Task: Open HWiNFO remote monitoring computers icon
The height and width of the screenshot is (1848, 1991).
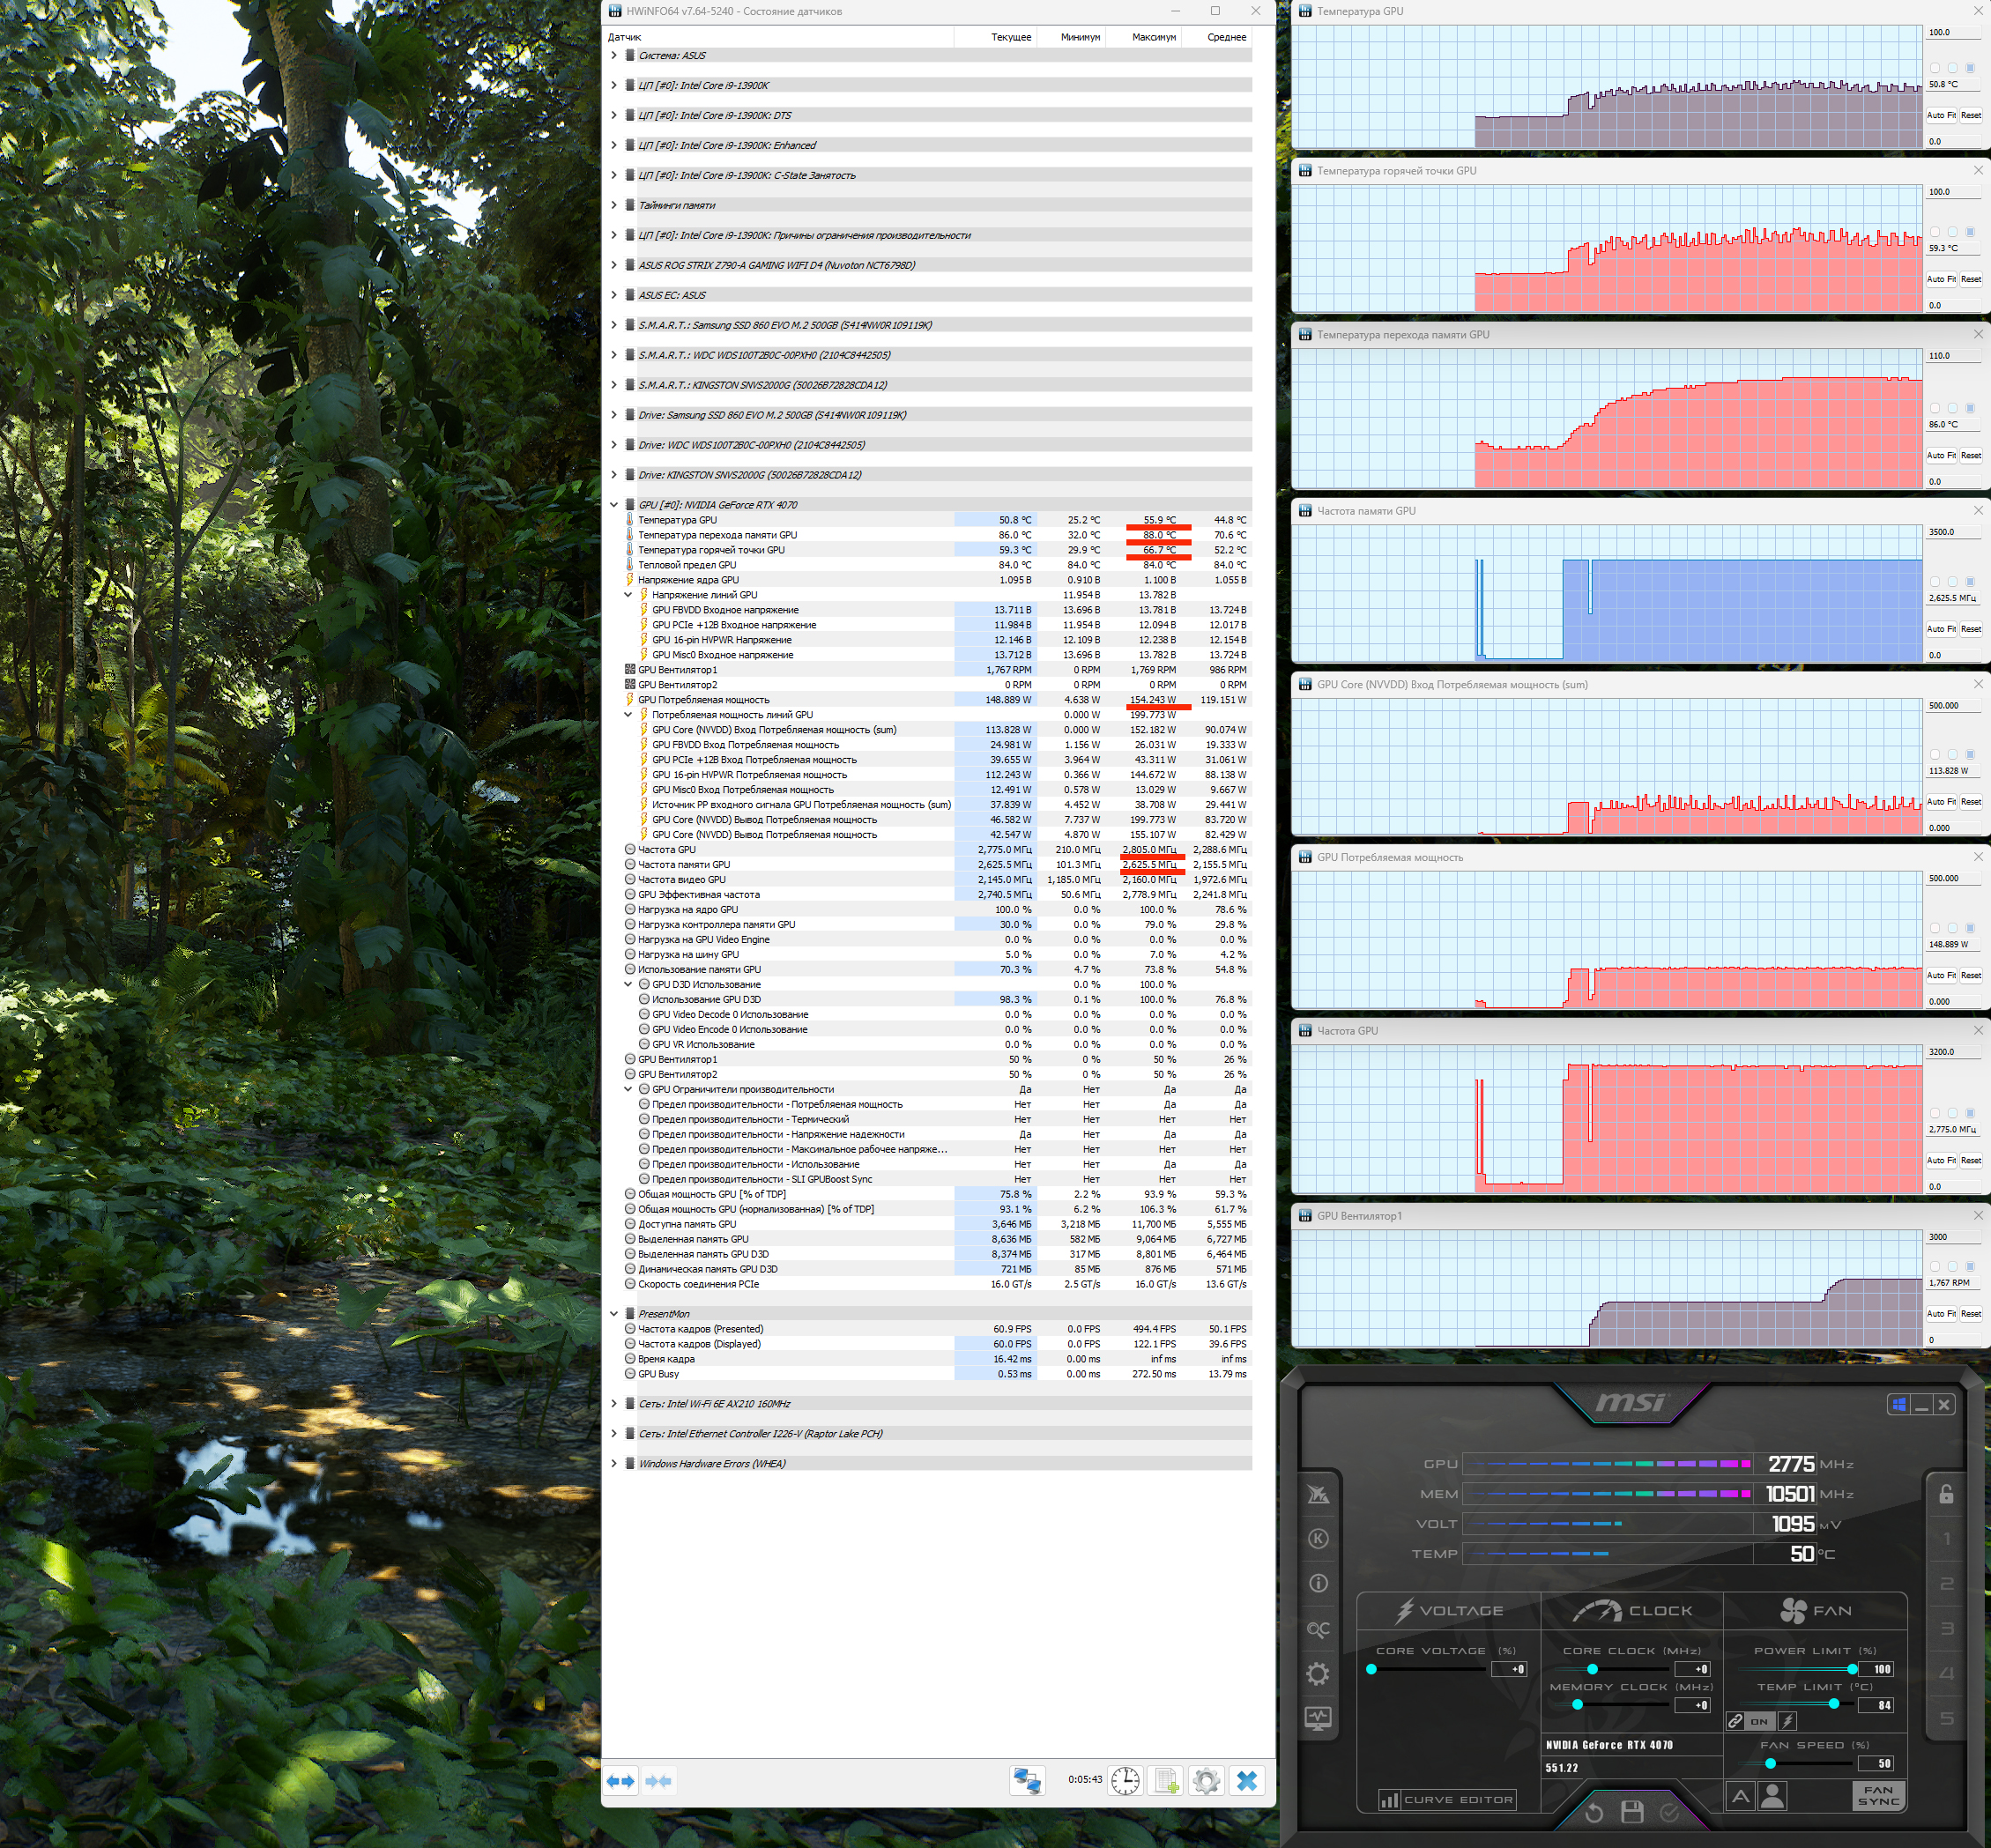Action: [x=1027, y=1780]
